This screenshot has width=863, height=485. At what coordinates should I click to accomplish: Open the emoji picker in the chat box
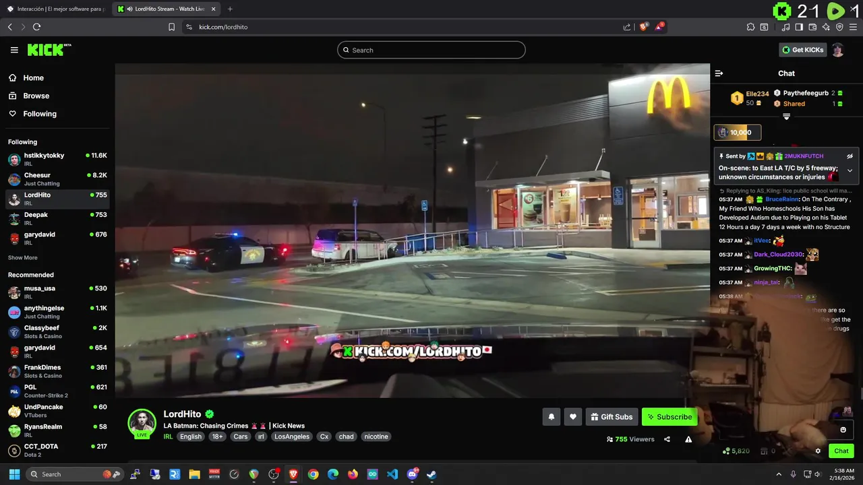coord(843,430)
